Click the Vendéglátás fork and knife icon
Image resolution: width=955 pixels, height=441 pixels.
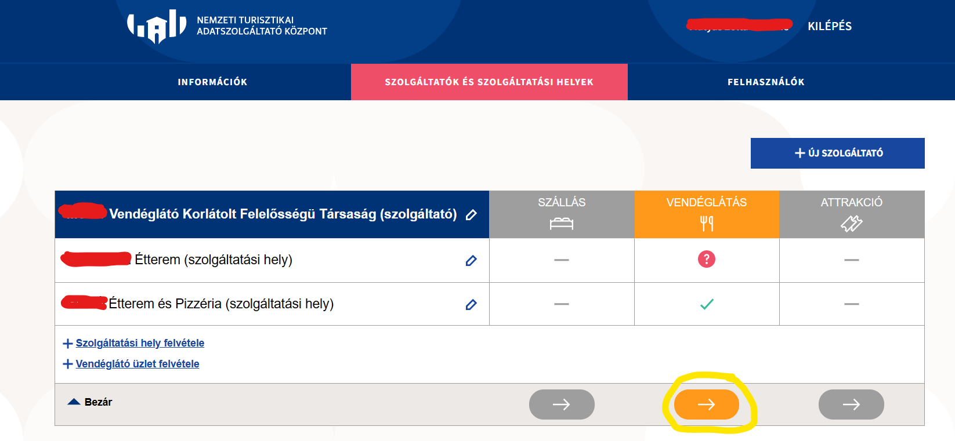coord(706,223)
